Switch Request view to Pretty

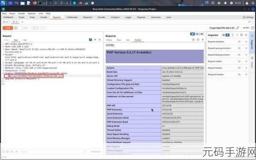6,40
